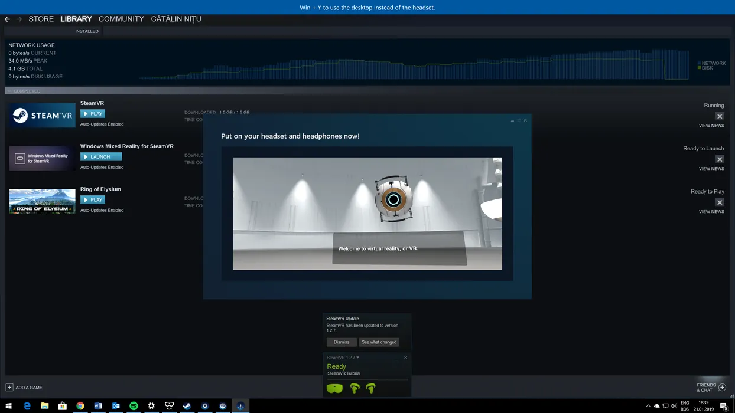Open the LIBRARY section

click(76, 19)
